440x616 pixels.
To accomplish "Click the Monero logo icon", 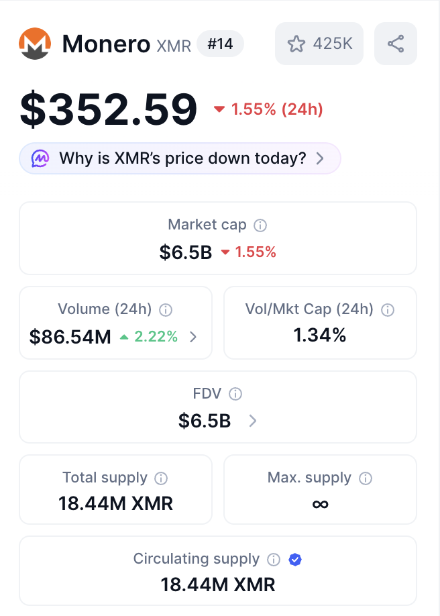I will pyautogui.click(x=36, y=43).
